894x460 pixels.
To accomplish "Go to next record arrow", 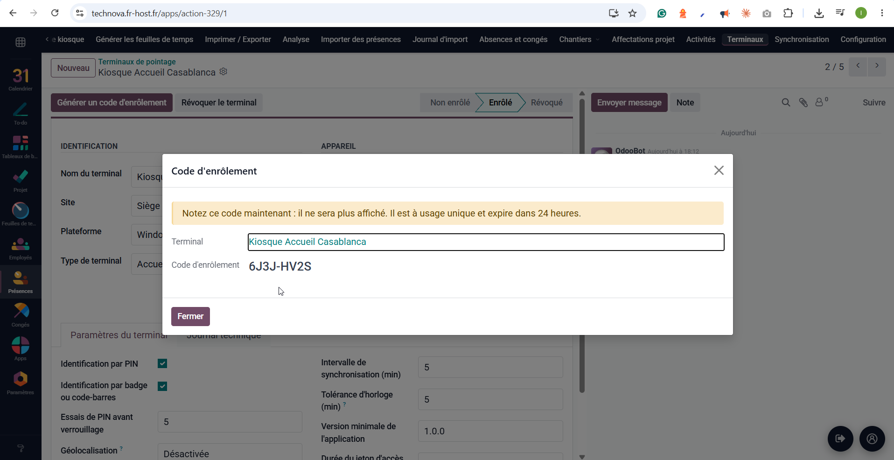I will tap(877, 67).
